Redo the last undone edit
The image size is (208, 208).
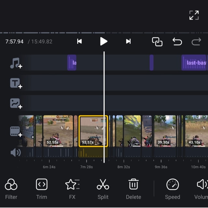point(196,42)
